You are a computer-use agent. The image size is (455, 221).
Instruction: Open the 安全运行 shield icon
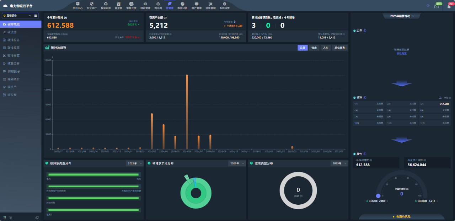(x=92, y=4)
